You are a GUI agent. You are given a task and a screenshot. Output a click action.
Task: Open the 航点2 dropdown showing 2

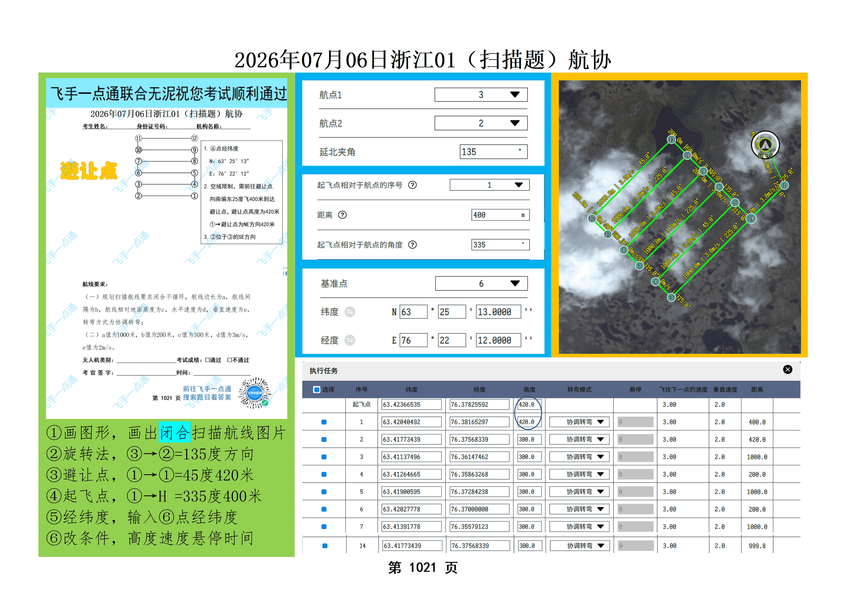[481, 123]
